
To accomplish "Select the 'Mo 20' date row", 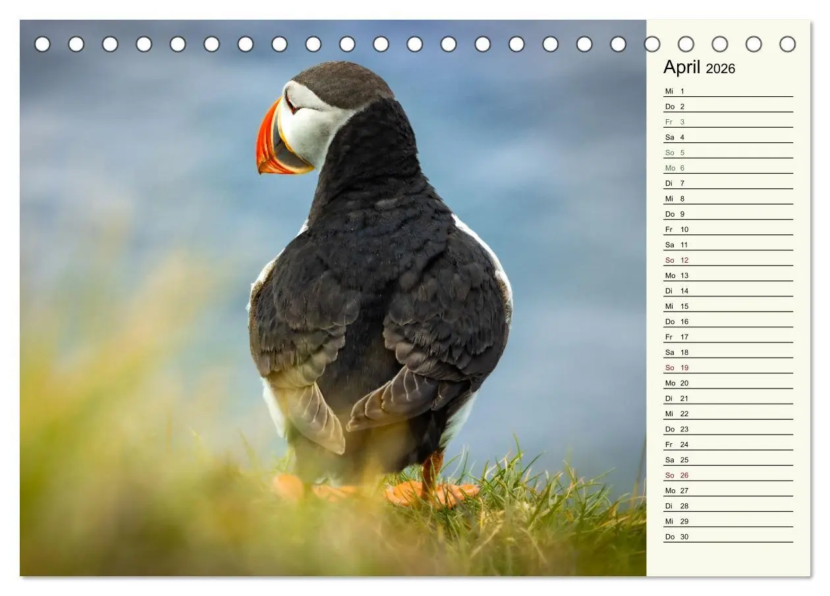I will [728, 383].
